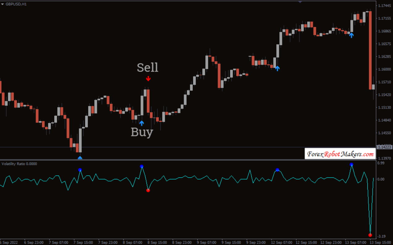The height and width of the screenshot is (245, 393).
Task: Select the red dot below the Sell signal in indicator
Action: [148, 190]
